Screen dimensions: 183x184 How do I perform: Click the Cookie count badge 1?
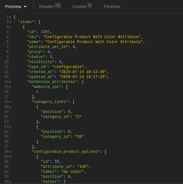(90, 5)
